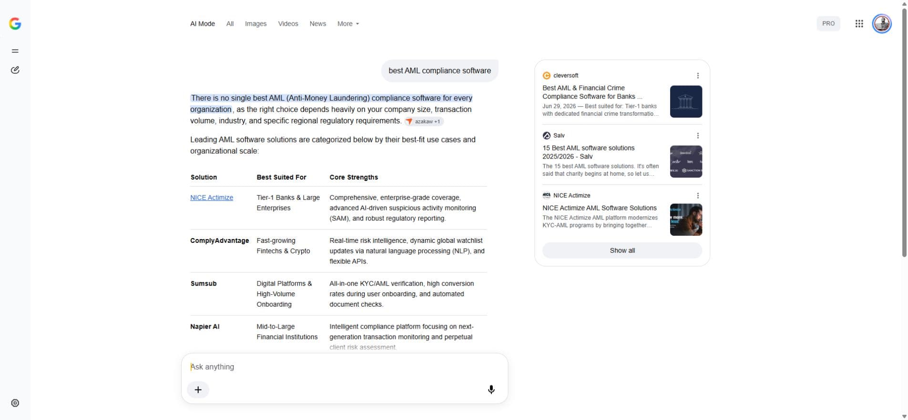The height and width of the screenshot is (420, 908).
Task: Click the cleversoft bank building thumbnail
Action: point(686,101)
